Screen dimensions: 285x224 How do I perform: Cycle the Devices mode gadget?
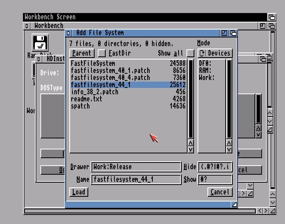(x=215, y=53)
